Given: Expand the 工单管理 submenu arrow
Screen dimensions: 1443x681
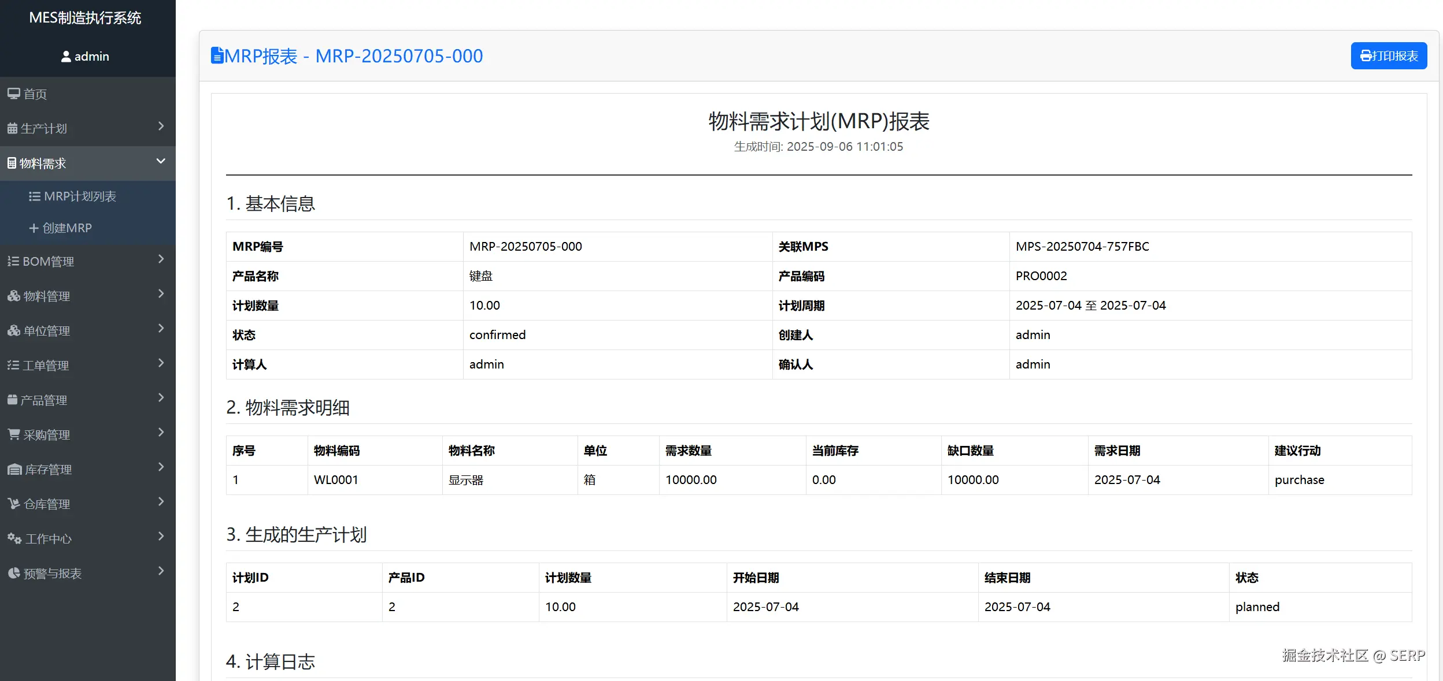Looking at the screenshot, I should pos(161,363).
